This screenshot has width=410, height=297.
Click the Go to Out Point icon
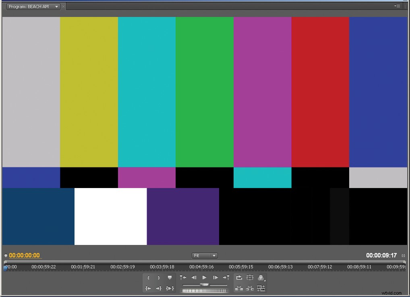pos(159,288)
